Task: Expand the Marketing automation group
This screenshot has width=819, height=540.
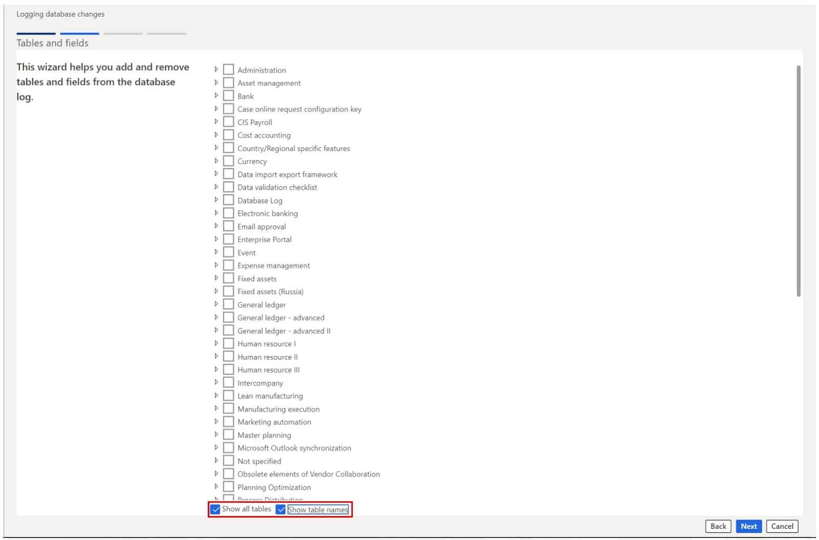Action: [x=217, y=421]
